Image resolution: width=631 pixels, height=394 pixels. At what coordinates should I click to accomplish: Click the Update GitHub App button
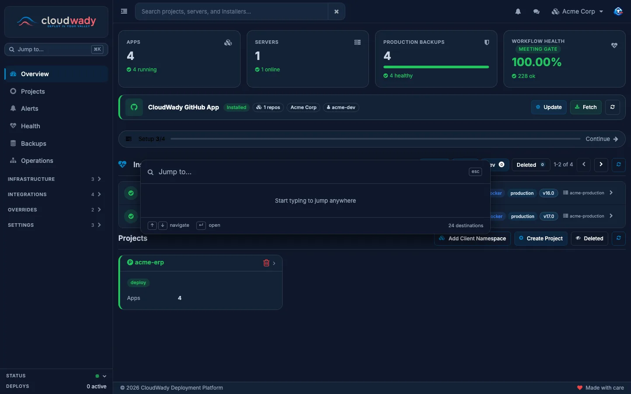[x=549, y=107]
